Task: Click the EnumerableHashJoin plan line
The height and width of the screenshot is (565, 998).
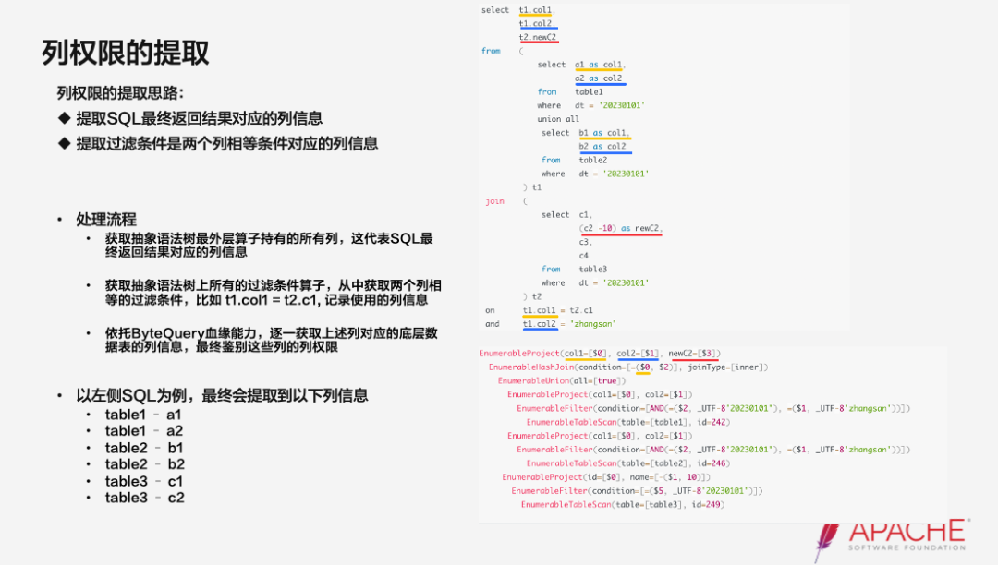Action: [x=628, y=367]
